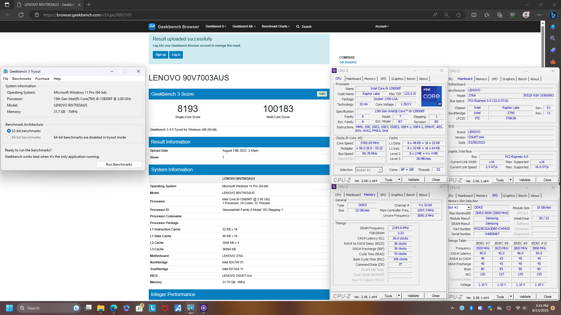
Task: Click the Search icon in Edge sidebar
Action: click(553, 38)
